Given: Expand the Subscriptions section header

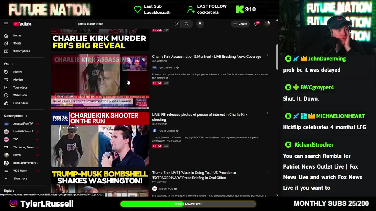Looking at the screenshot, I should click(x=15, y=116).
